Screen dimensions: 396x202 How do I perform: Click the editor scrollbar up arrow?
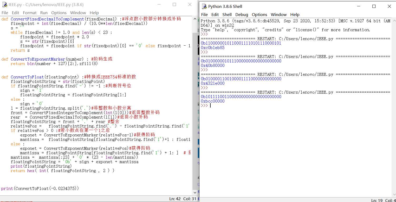click(x=195, y=19)
